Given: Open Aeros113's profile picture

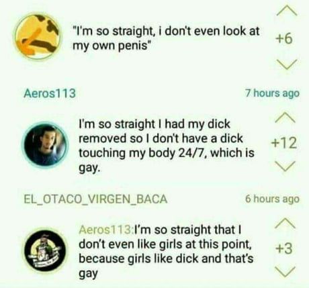Looking at the screenshot, I should [x=46, y=144].
